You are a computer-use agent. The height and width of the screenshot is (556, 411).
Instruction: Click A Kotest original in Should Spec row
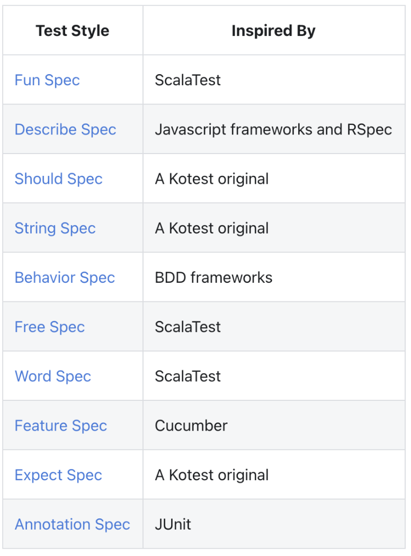click(211, 179)
